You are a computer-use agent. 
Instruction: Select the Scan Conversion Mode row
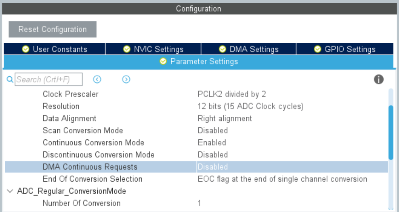tap(196, 130)
